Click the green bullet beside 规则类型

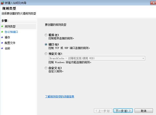2,26
